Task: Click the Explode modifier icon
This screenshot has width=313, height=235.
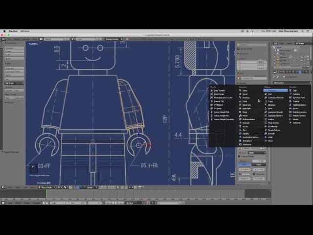Action: (291, 101)
